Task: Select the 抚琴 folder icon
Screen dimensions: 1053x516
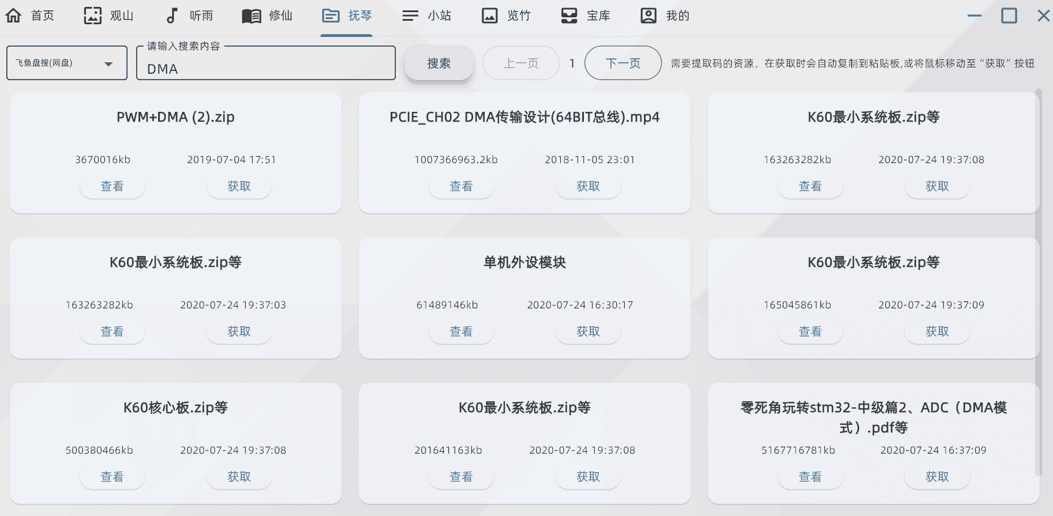Action: (x=331, y=16)
